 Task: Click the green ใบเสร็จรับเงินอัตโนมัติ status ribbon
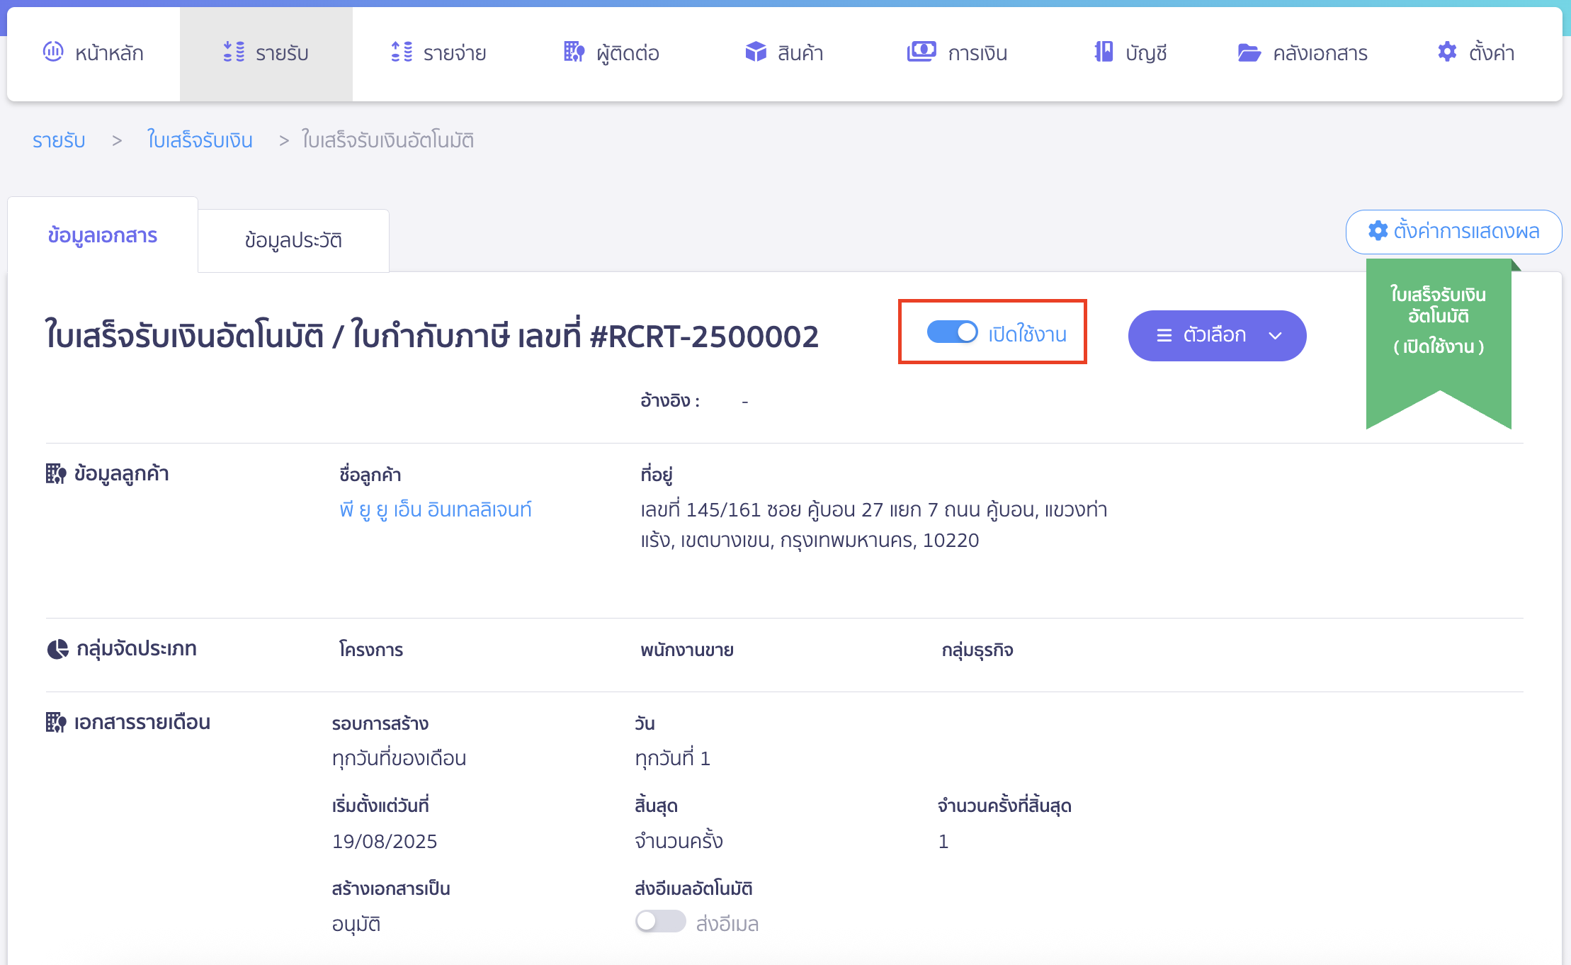[x=1439, y=344]
